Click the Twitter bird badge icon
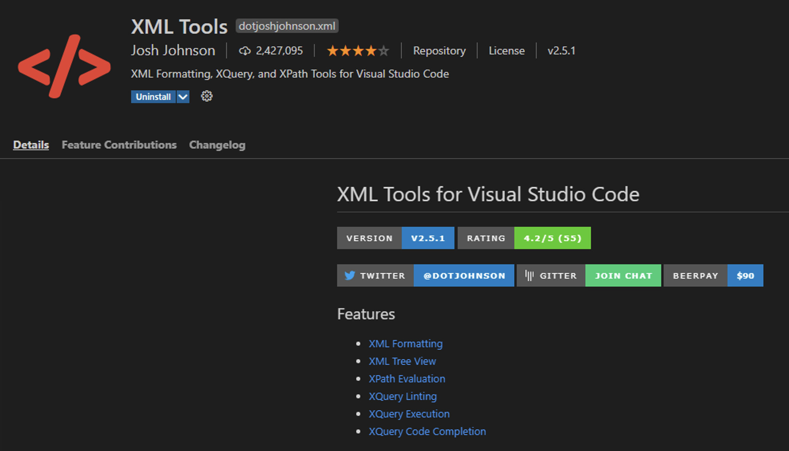 [350, 275]
